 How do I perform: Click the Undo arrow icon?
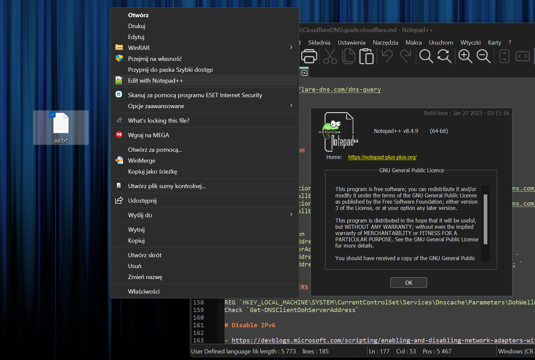pos(387,56)
